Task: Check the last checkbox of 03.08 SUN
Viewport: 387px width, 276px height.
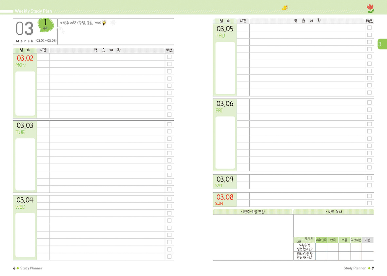Action: tap(369, 203)
